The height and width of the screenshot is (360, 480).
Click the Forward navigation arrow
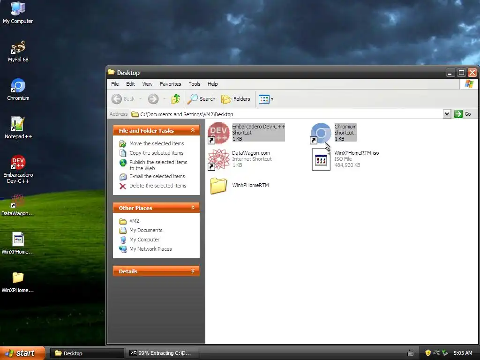(153, 99)
